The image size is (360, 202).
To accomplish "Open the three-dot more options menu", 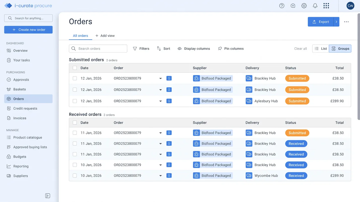I will (x=346, y=22).
